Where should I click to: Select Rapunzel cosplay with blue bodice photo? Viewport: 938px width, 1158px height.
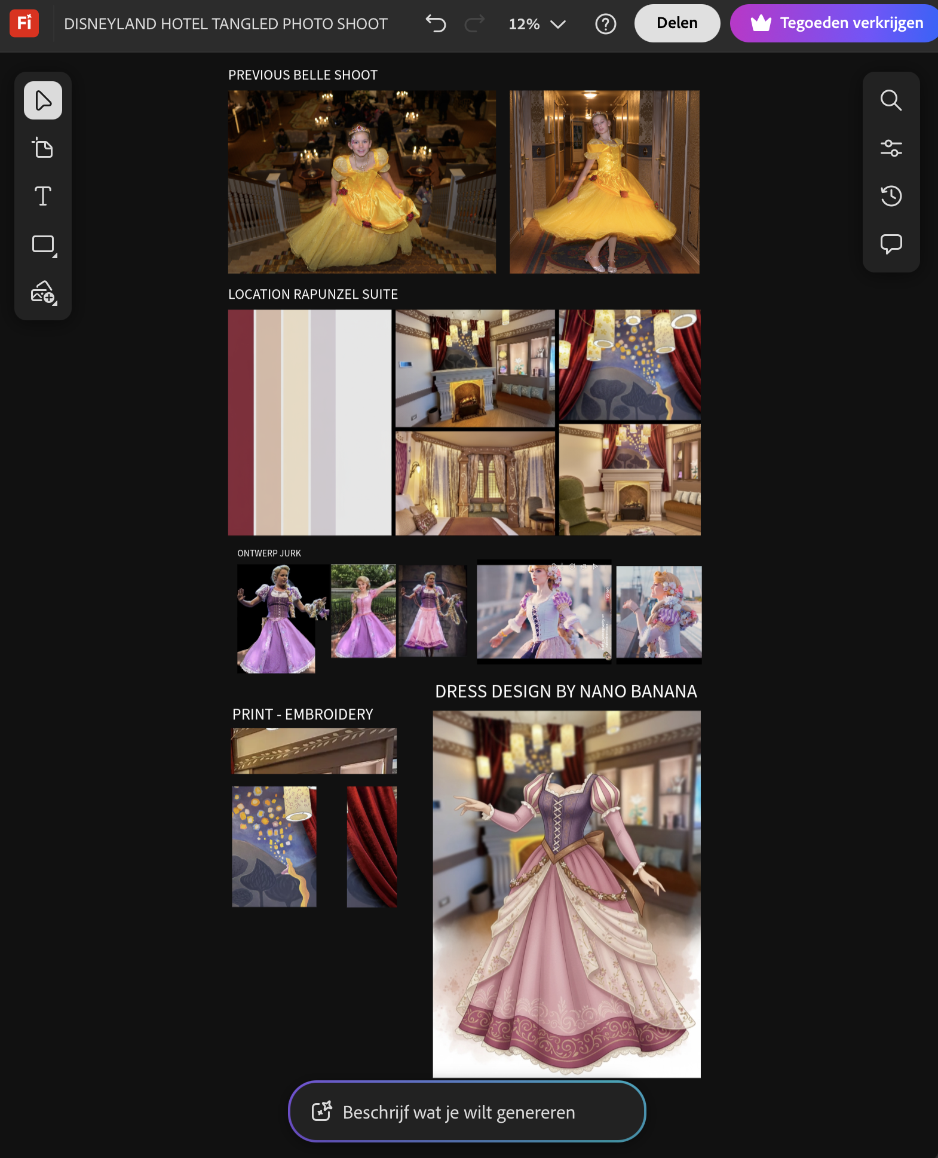click(544, 612)
